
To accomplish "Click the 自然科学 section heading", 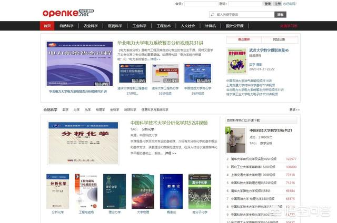I will tap(51, 110).
